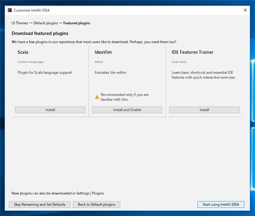Click the Code tools category label
Viewport: 255px width, 216px height.
coord(179,62)
